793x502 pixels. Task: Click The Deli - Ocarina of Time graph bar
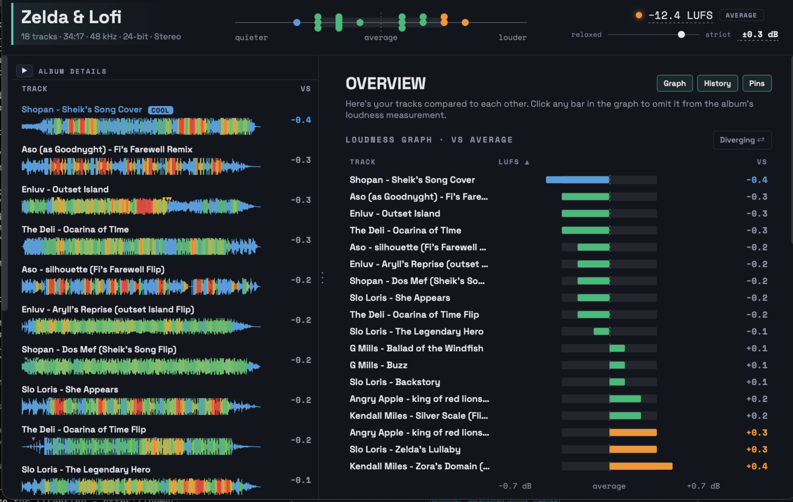point(585,230)
